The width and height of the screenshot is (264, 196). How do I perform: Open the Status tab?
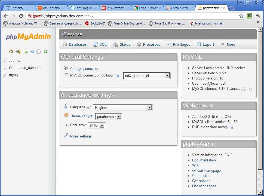[122, 44]
